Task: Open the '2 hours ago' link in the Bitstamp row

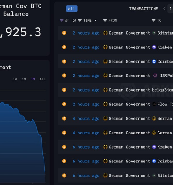Action: pyautogui.click(x=86, y=33)
